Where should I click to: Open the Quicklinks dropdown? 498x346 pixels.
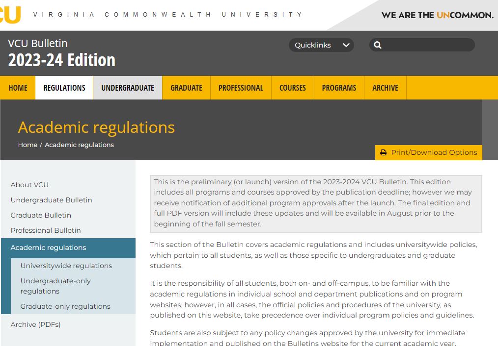click(321, 45)
